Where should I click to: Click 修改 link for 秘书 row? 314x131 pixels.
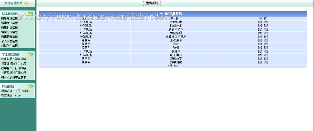[x=263, y=48]
